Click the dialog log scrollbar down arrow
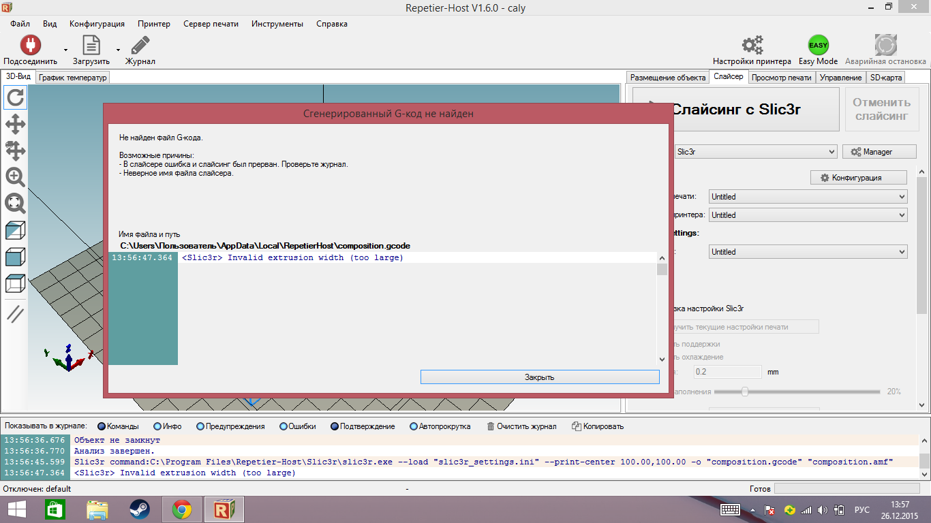This screenshot has height=523, width=931. pyautogui.click(x=661, y=359)
